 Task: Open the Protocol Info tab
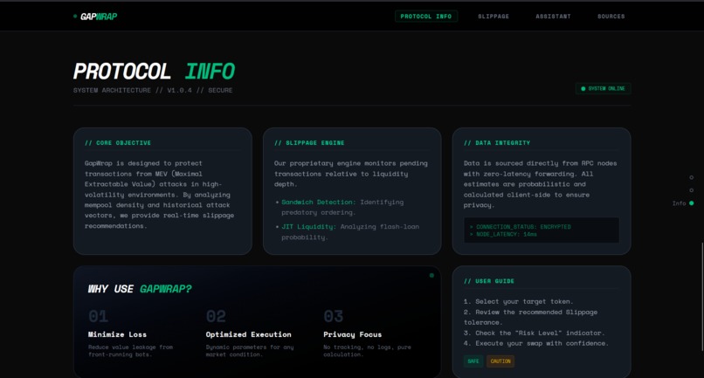point(426,17)
